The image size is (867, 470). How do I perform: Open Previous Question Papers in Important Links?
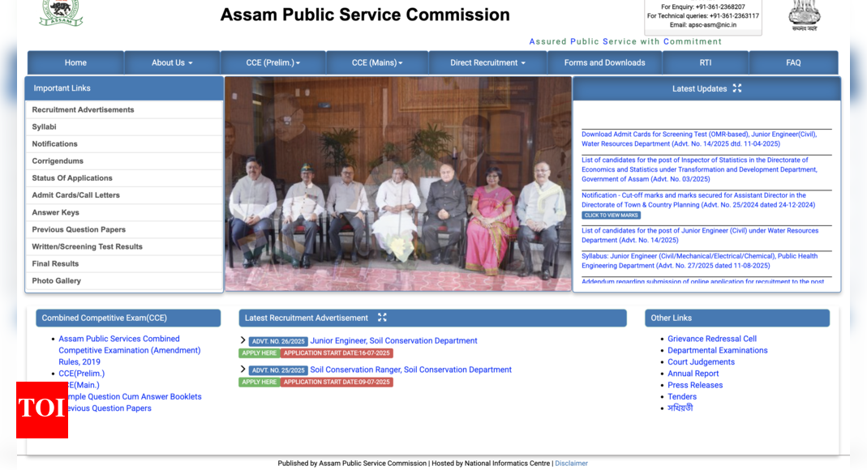point(79,230)
